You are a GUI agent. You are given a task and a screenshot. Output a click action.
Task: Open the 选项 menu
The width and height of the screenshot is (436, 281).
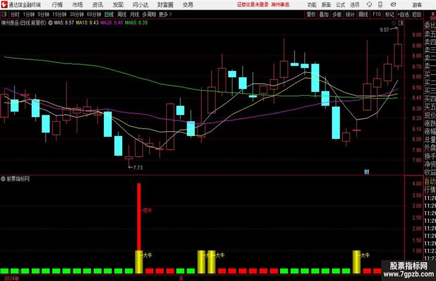point(355,5)
